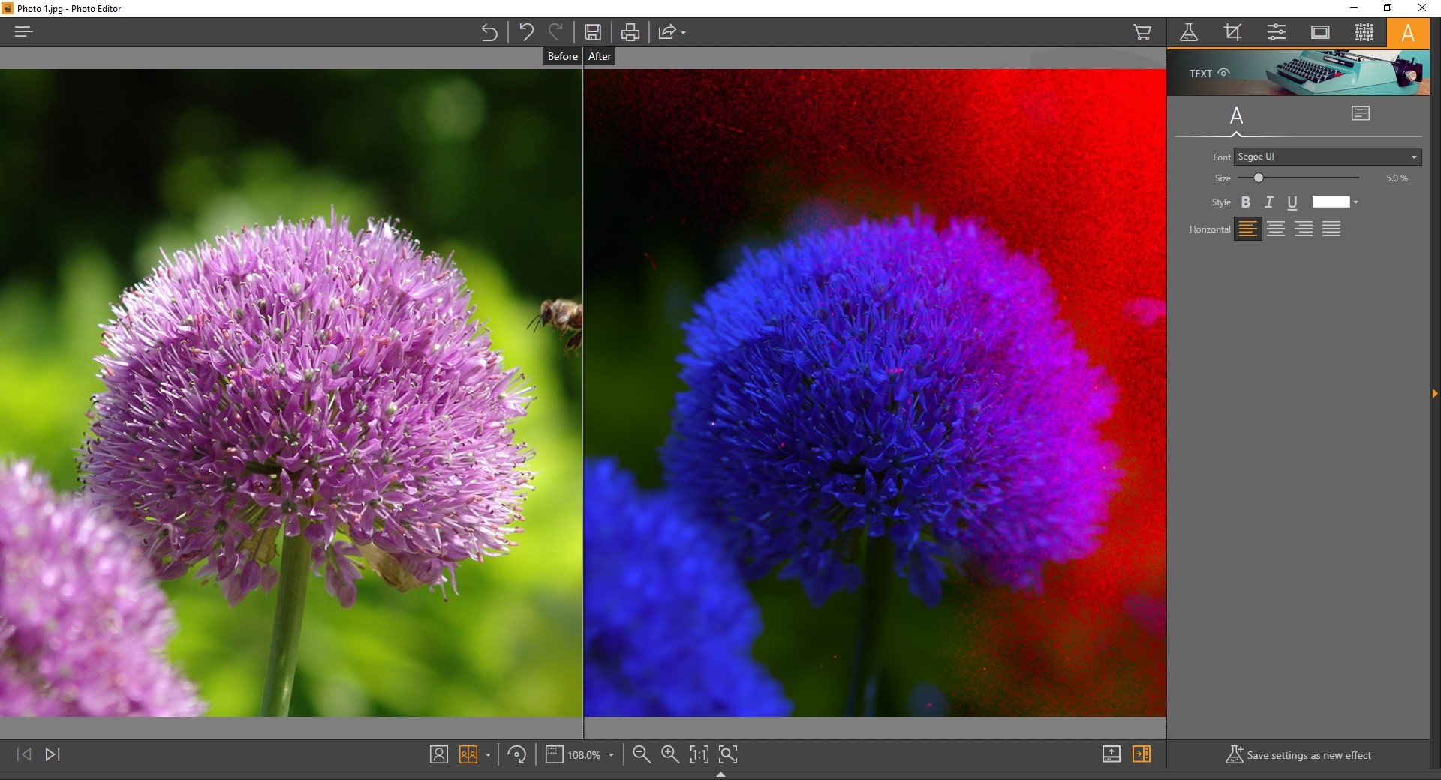Collapse the right panel orange arrow
This screenshot has width=1441, height=780.
point(1435,393)
